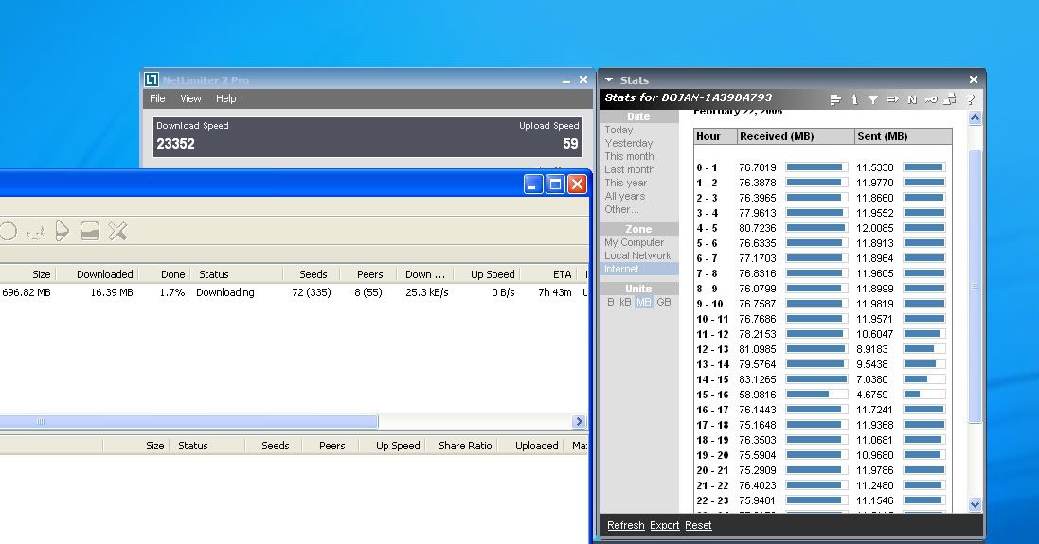Click torrent list horizontal scrollbar right arrow
Screen dimensions: 1039x544
point(579,422)
